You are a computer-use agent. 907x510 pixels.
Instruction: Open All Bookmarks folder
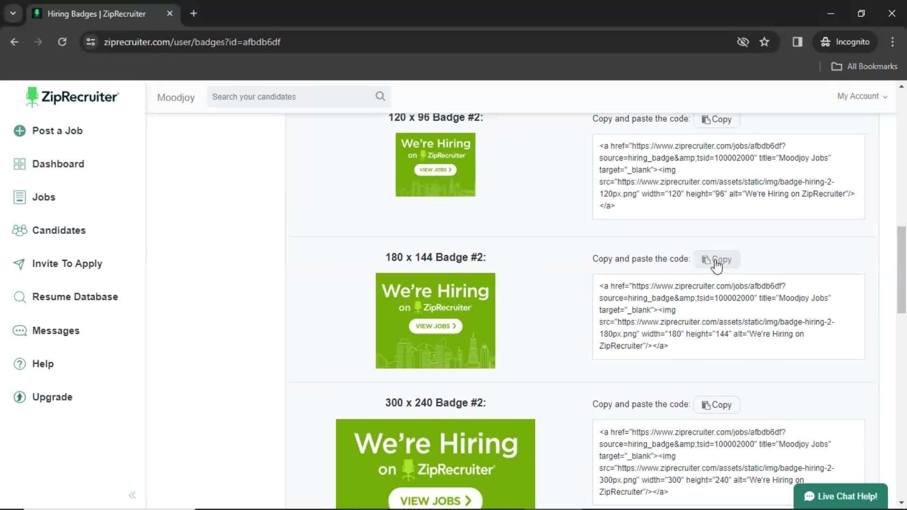[x=864, y=67]
